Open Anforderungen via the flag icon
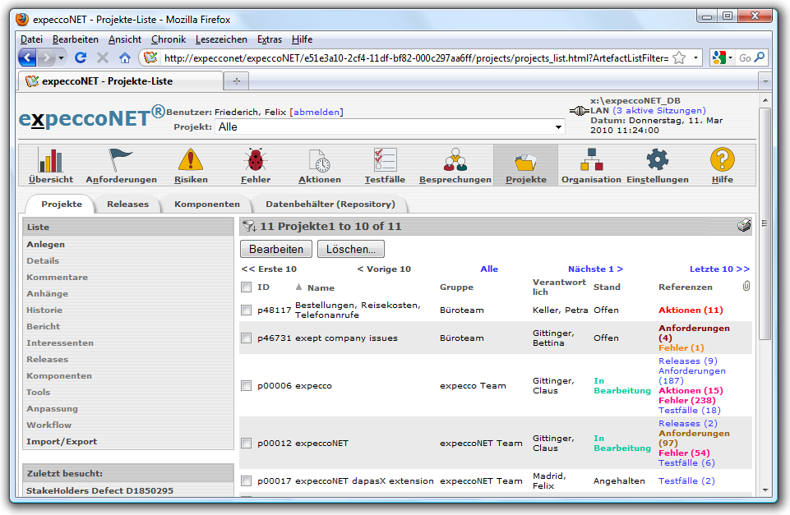This screenshot has width=790, height=515. [121, 160]
